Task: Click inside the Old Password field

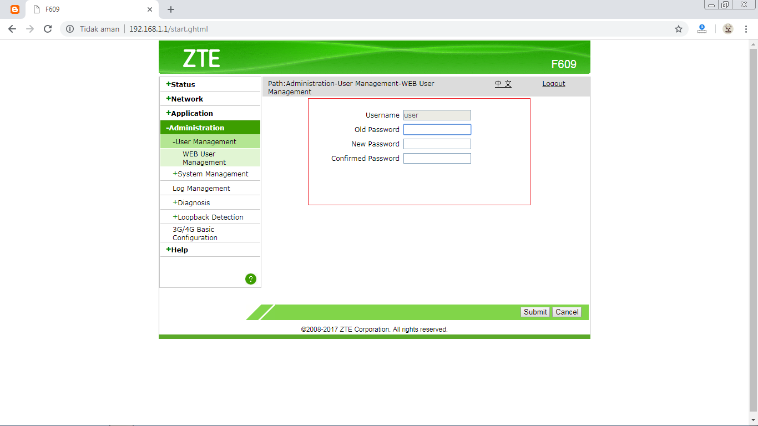Action: click(x=437, y=129)
